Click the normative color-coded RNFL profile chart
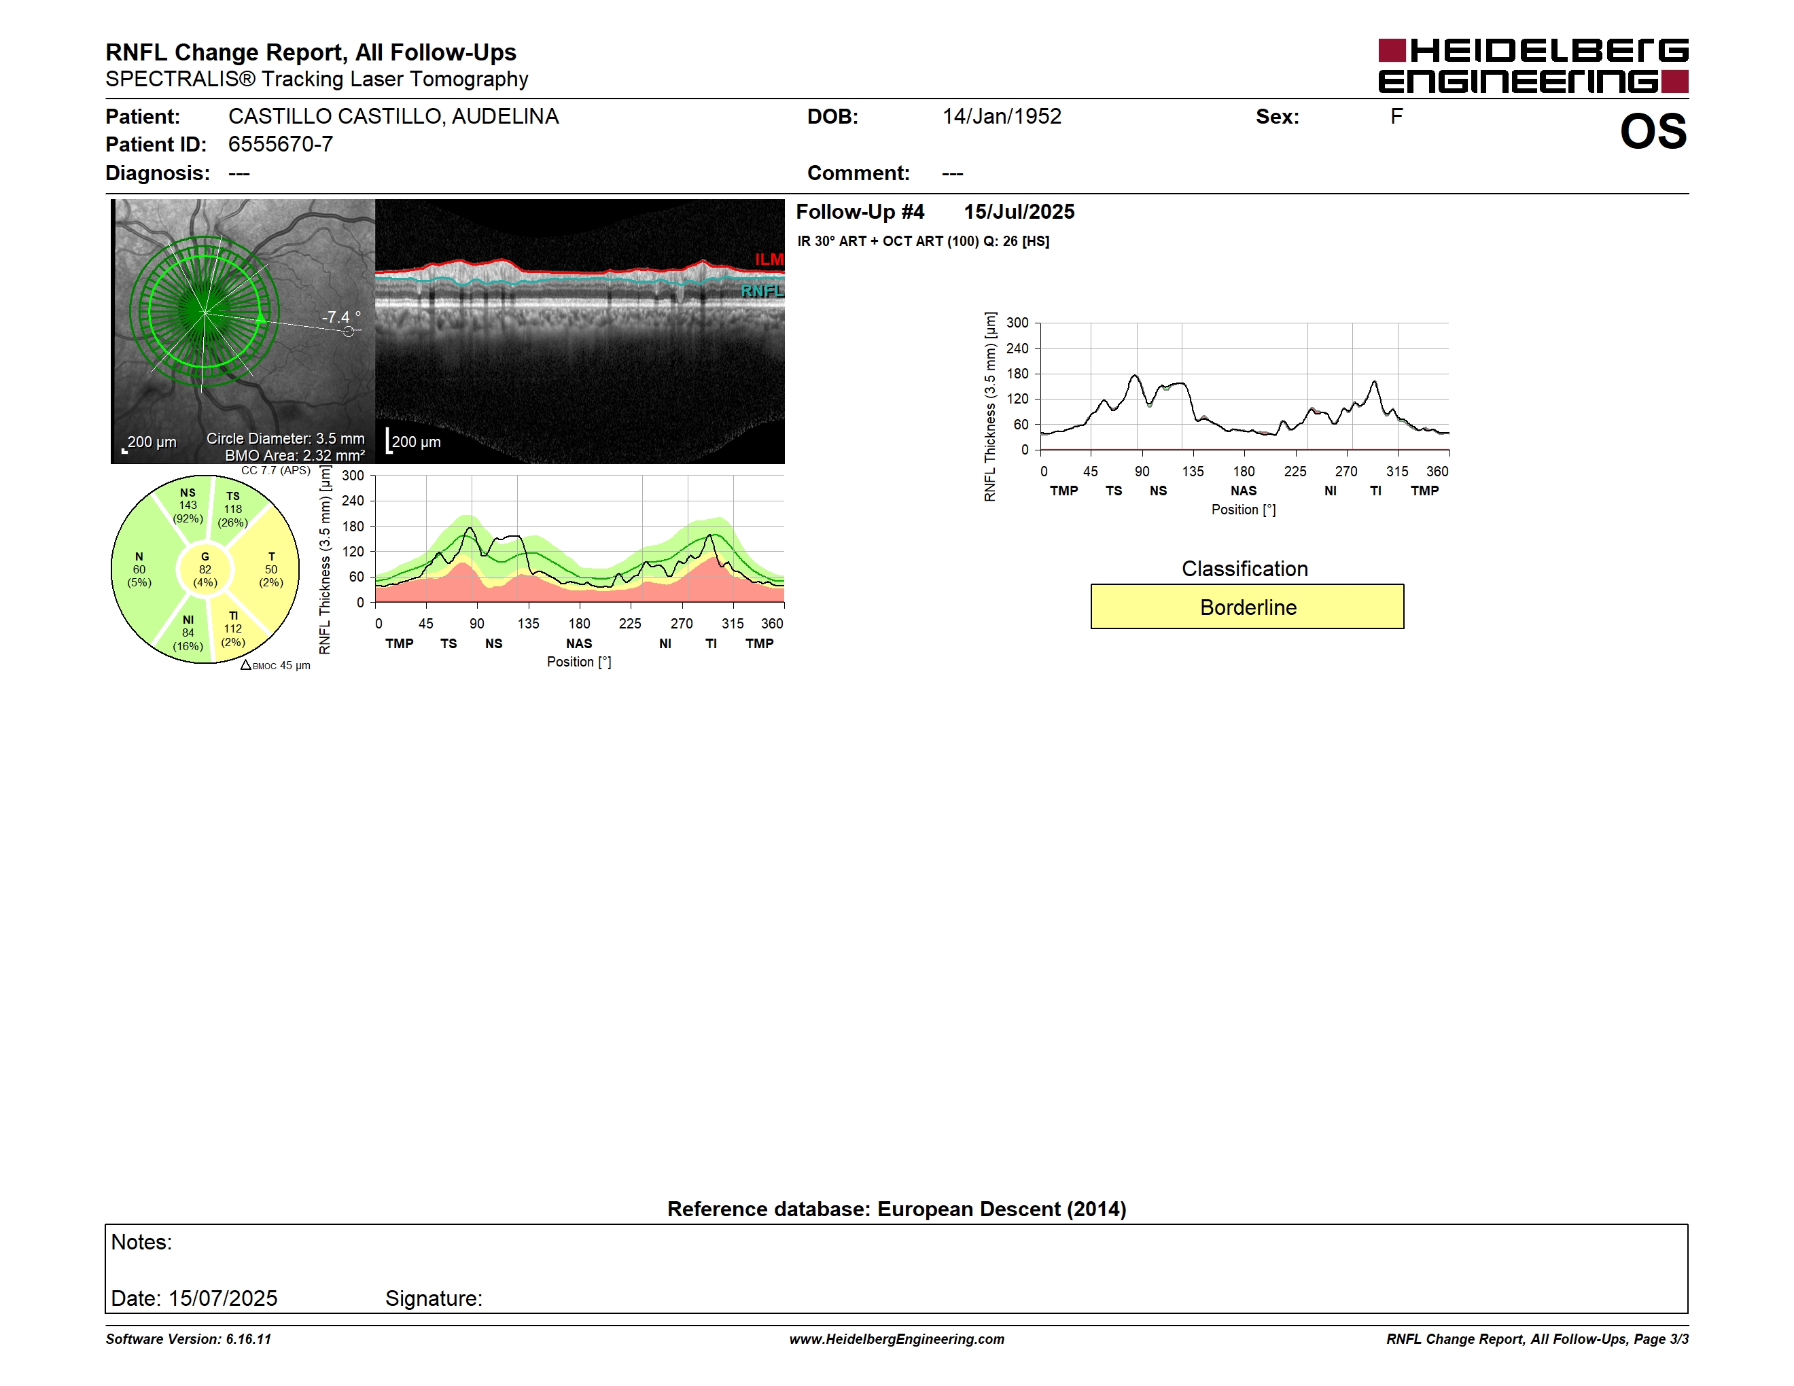The width and height of the screenshot is (1794, 1386). (x=551, y=567)
